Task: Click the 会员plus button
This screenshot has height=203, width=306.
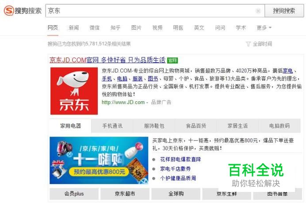Action: (74, 194)
